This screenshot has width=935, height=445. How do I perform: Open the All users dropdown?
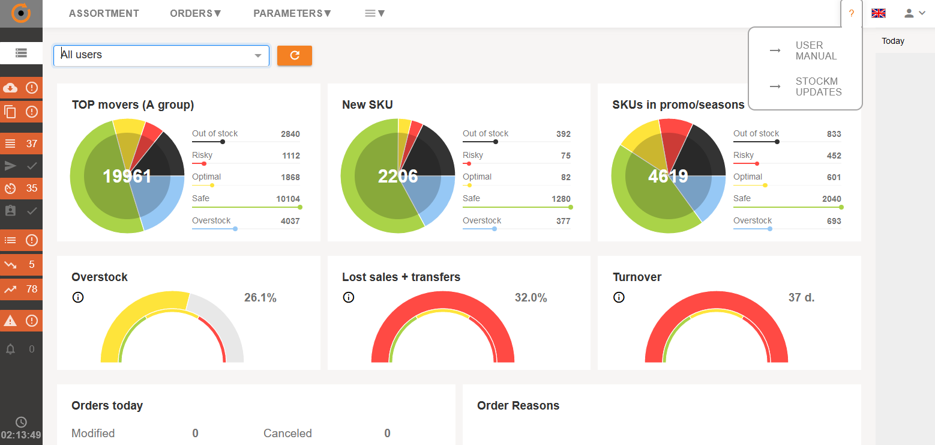(161, 55)
